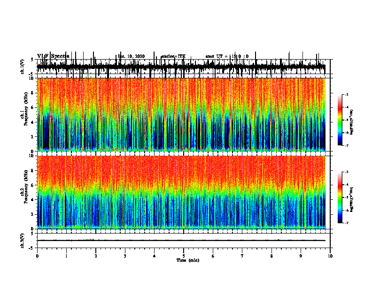Click the time axis tick label '1'
The image size is (372, 287).
click(66, 256)
